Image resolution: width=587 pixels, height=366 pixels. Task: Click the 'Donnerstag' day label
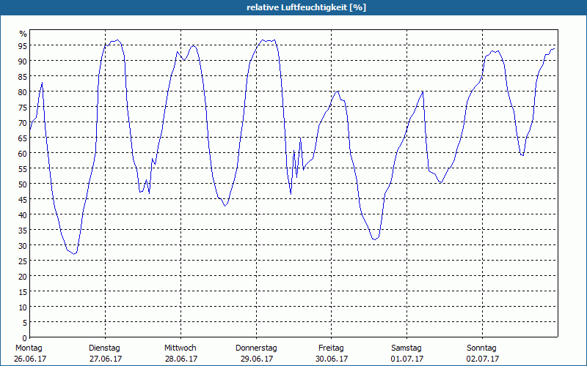pos(256,348)
